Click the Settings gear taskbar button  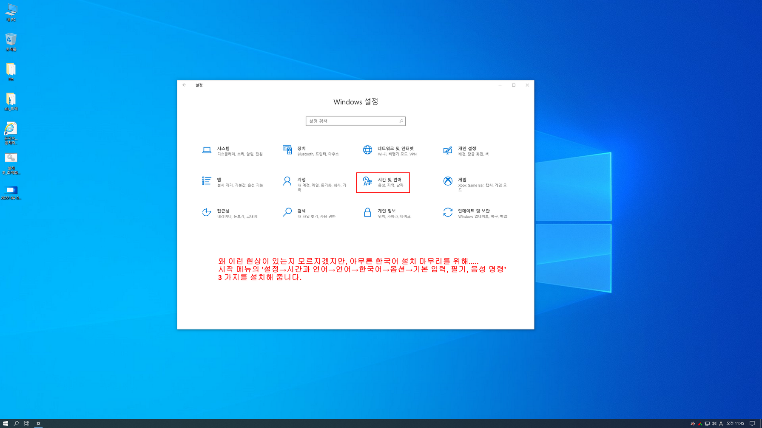click(38, 423)
